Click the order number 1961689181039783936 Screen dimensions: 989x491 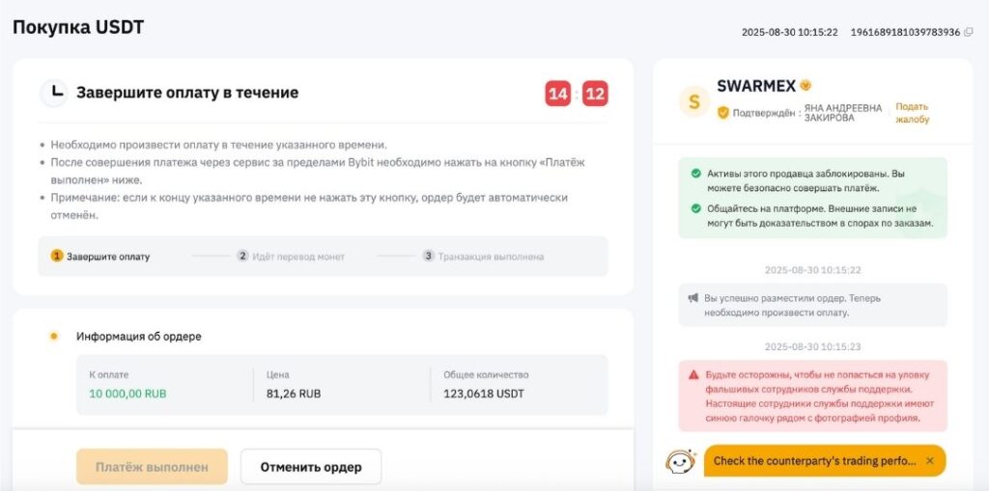(905, 32)
